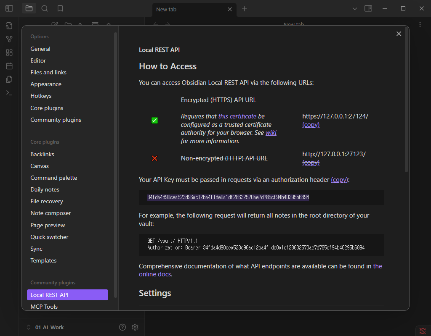Image resolution: width=431 pixels, height=336 pixels.
Task: Copy the non-encrypted HTTP API URL
Action: pos(311,163)
